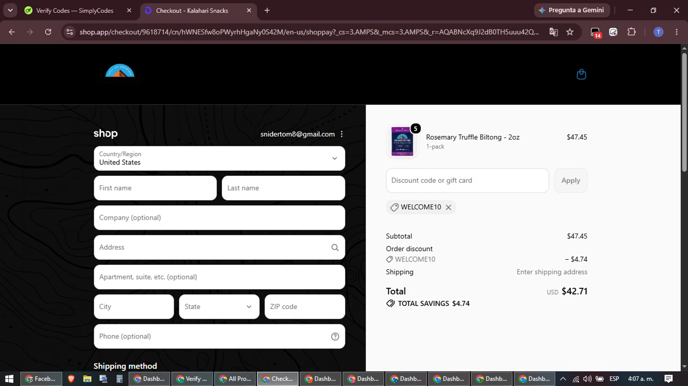
Task: Click the First name field
Action: tap(155, 188)
